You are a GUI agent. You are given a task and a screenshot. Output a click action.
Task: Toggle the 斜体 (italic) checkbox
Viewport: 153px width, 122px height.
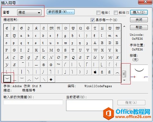116,13
